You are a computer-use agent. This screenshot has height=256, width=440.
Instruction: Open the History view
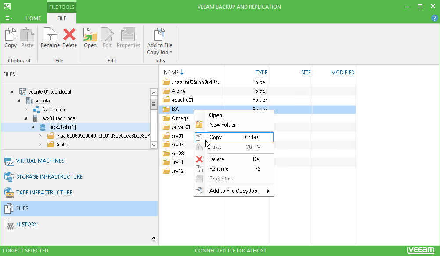tap(26, 224)
